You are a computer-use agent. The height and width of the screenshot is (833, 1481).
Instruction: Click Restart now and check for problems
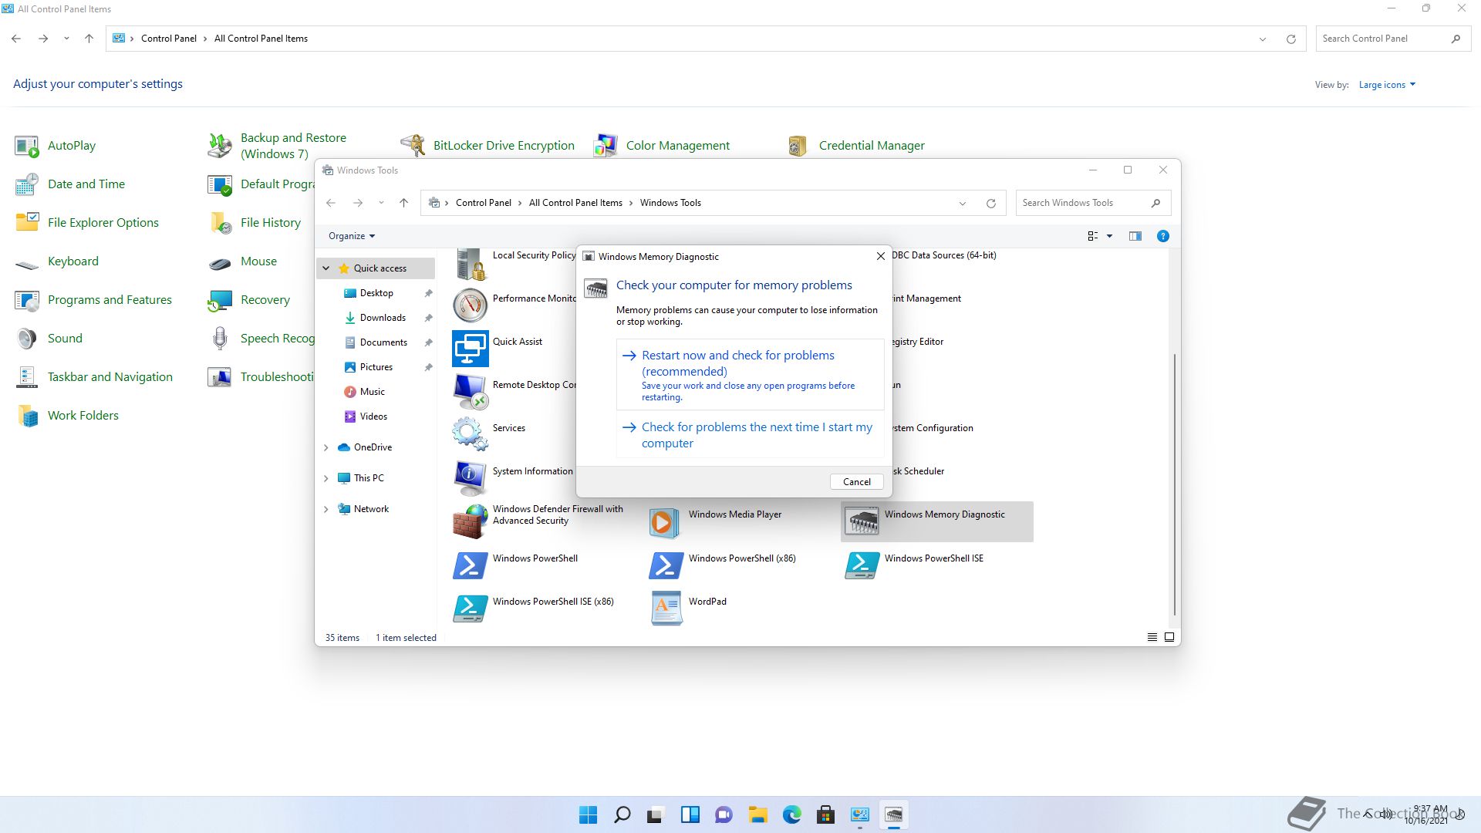point(750,375)
